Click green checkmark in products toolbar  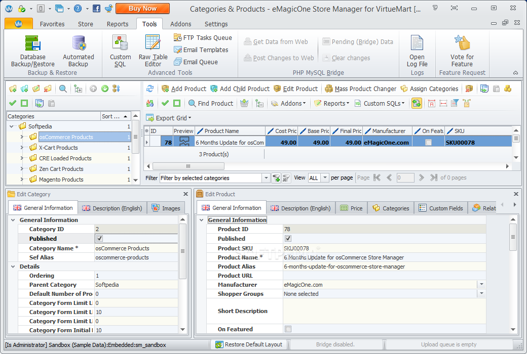coord(165,103)
